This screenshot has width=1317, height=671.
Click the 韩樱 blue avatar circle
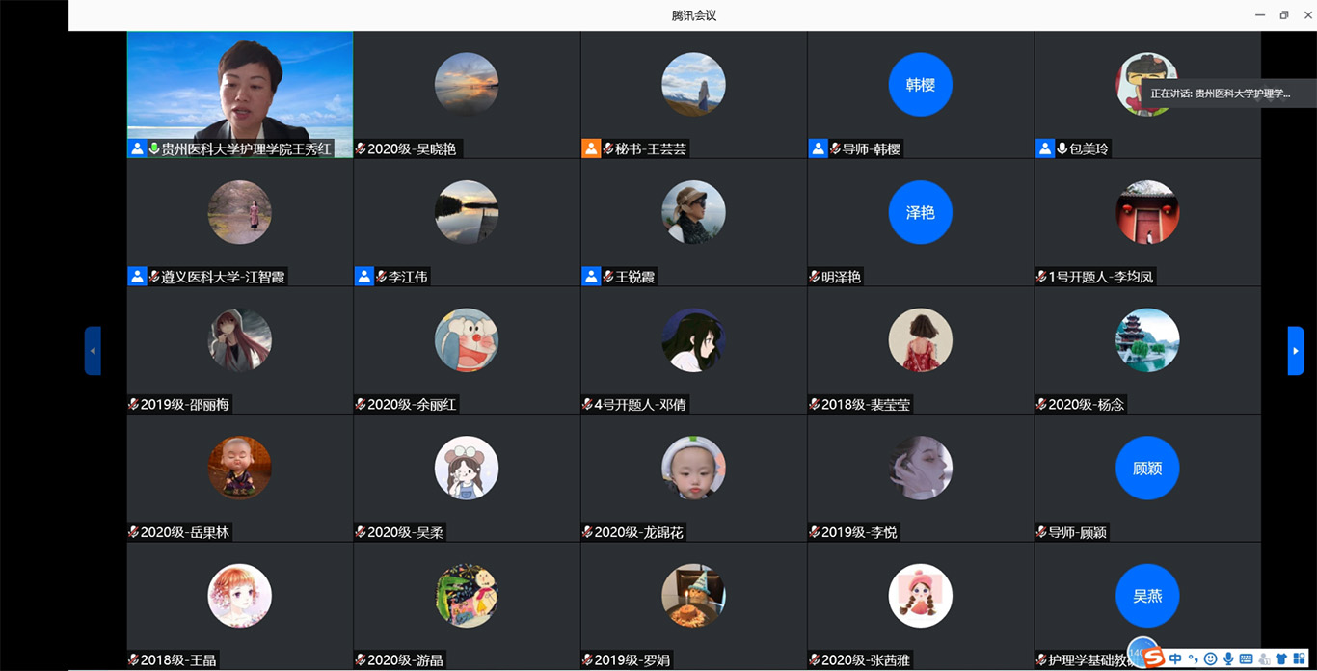[x=920, y=85]
